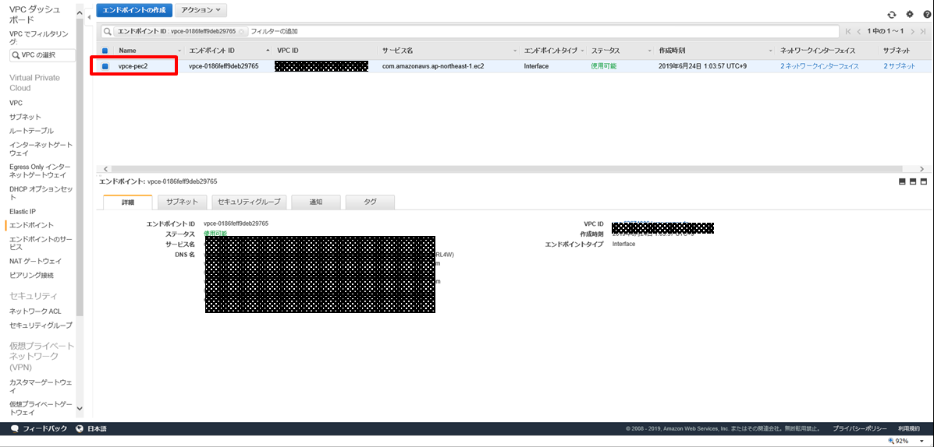Click the globe icon beside 日本語
The image size is (934, 447).
[80, 429]
